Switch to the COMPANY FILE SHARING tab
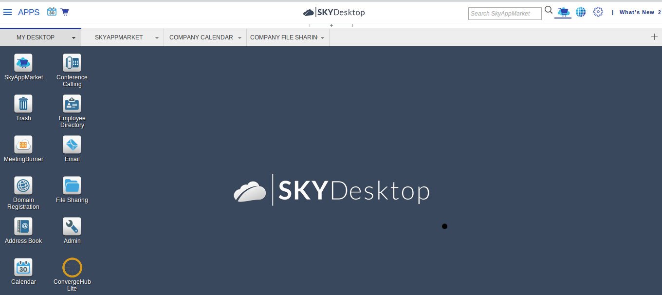 tap(284, 37)
